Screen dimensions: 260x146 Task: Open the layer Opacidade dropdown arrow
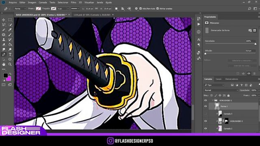click(x=258, y=90)
